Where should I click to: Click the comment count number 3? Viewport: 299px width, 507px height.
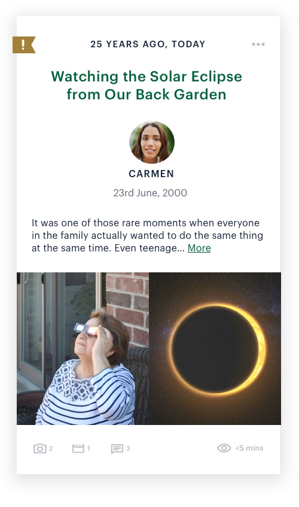pos(128,448)
